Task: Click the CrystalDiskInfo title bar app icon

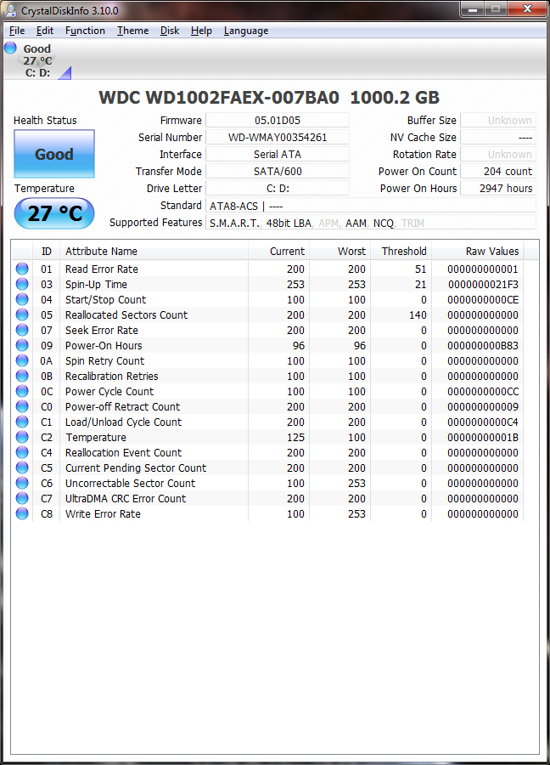Action: pos(9,10)
